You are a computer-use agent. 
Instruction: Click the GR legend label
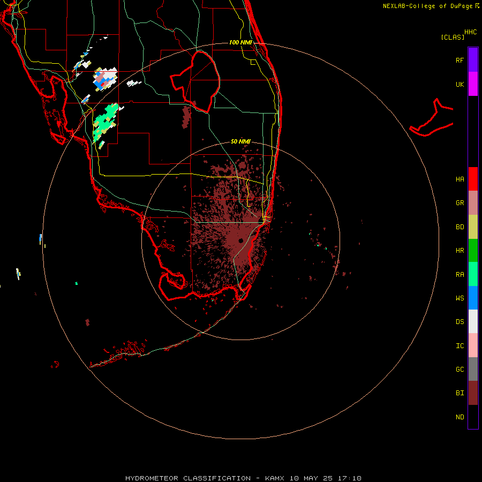(x=460, y=203)
